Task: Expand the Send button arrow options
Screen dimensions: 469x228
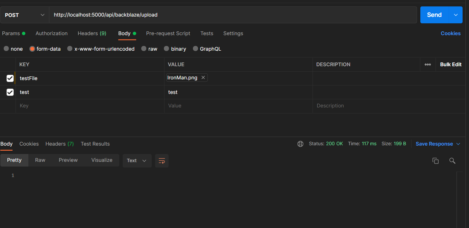Action: coord(455,15)
